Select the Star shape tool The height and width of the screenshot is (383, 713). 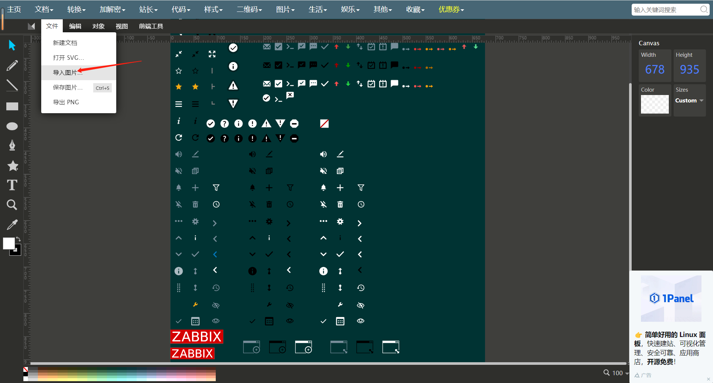(x=13, y=166)
